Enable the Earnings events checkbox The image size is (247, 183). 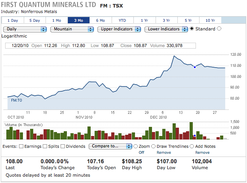point(21,146)
